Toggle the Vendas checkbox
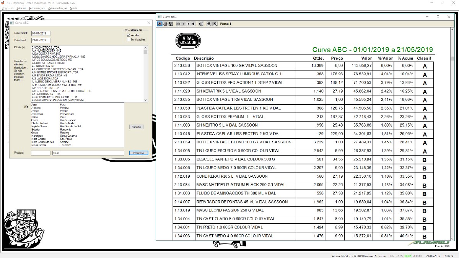 pyautogui.click(x=129, y=35)
